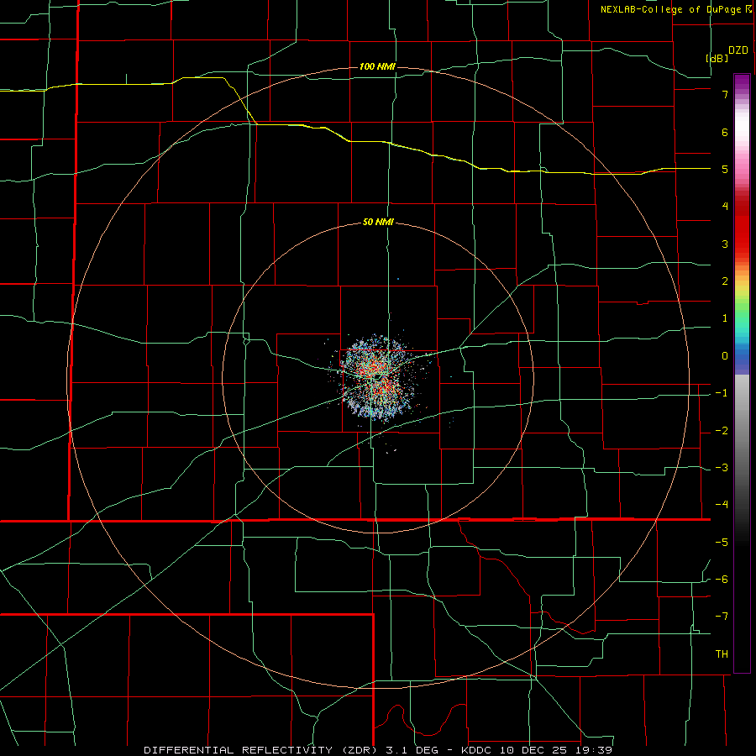
Task: Click the '0' value on color scale
Action: (x=725, y=356)
